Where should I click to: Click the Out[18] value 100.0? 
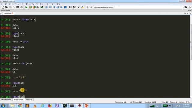click(16, 28)
